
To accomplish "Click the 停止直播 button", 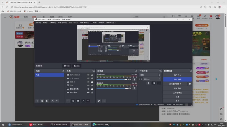I will click(x=177, y=80).
